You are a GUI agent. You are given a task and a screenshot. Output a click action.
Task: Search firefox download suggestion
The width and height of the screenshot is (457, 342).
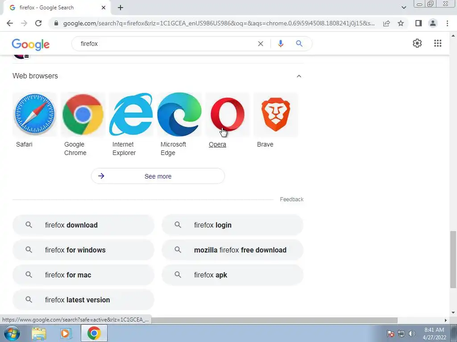click(83, 225)
